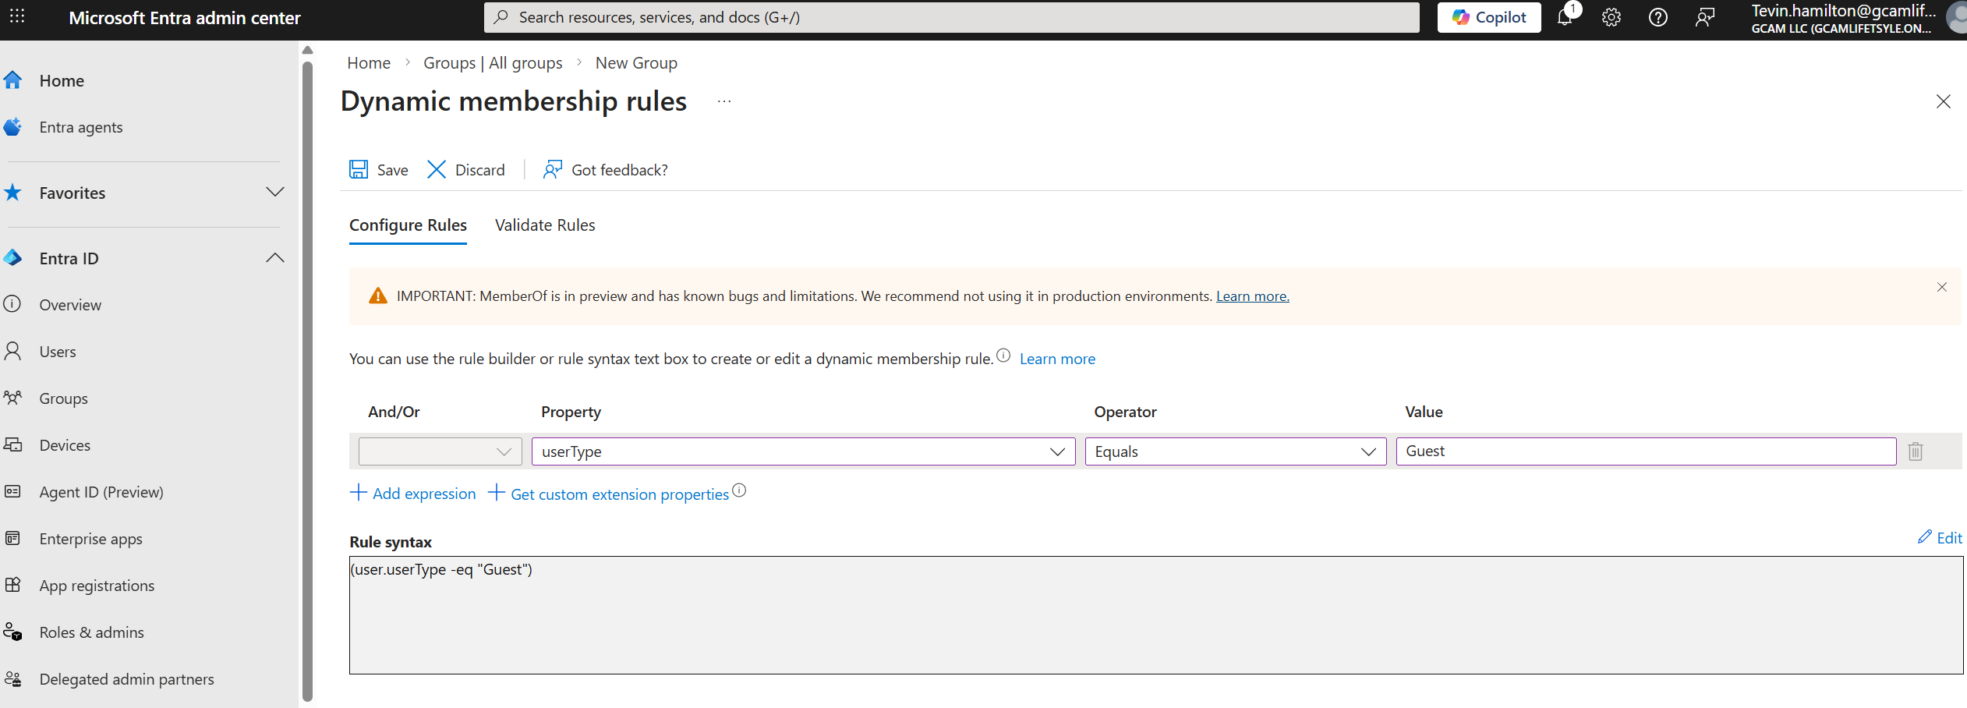Click the Agent ID card icon
The height and width of the screenshot is (708, 1967).
12,491
